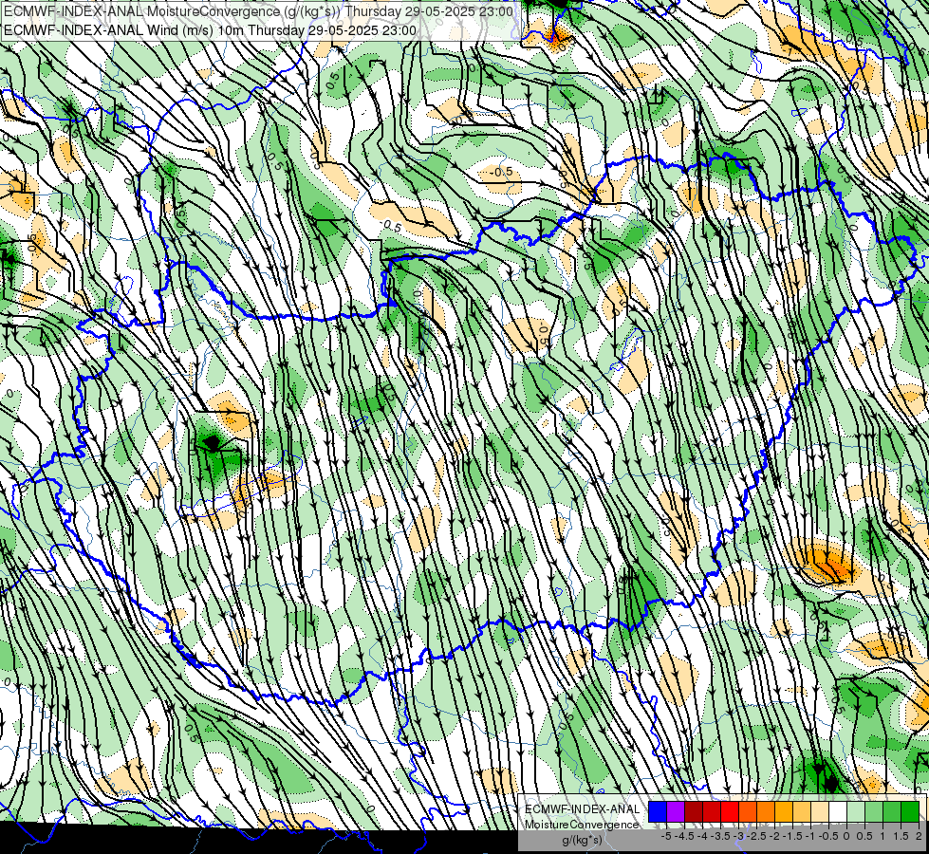Viewport: 929px width, 854px height.
Task: Click the purple swatch between -5 and -4.5
Action: tap(676, 812)
